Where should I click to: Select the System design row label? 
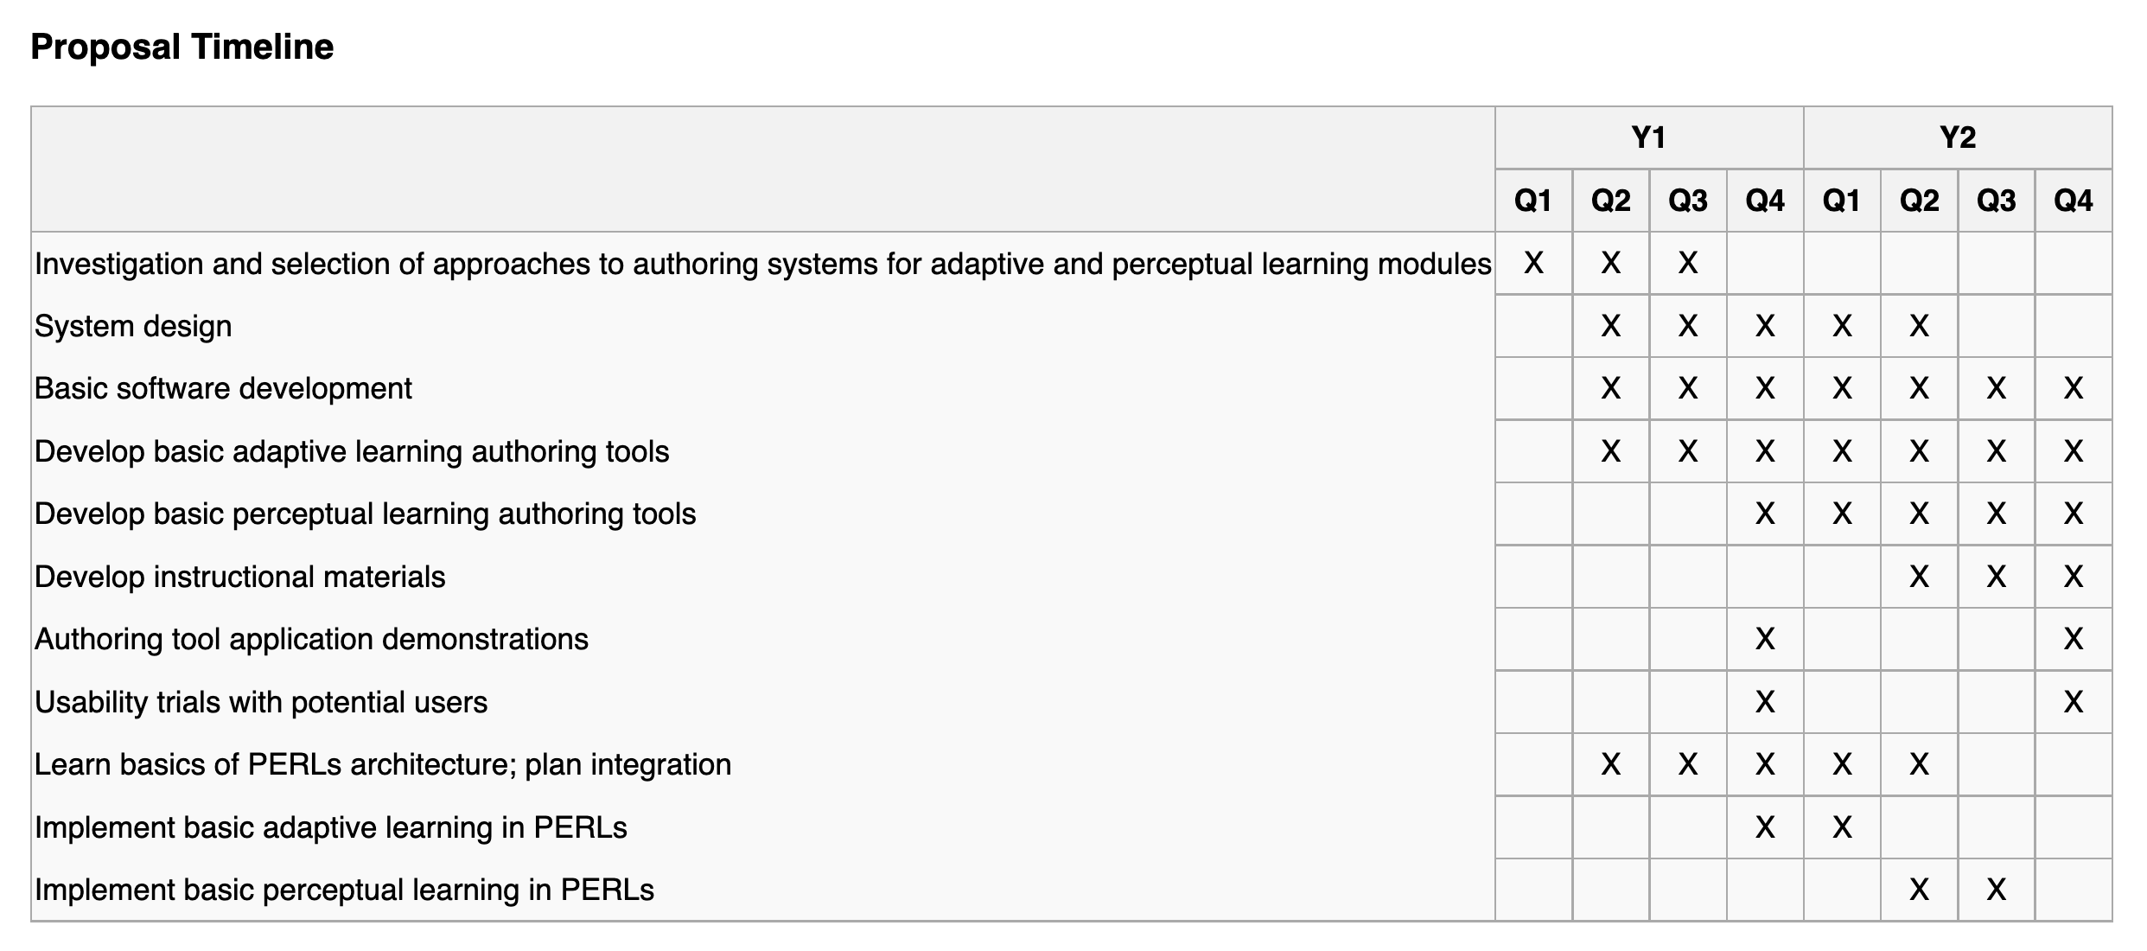pos(133,326)
